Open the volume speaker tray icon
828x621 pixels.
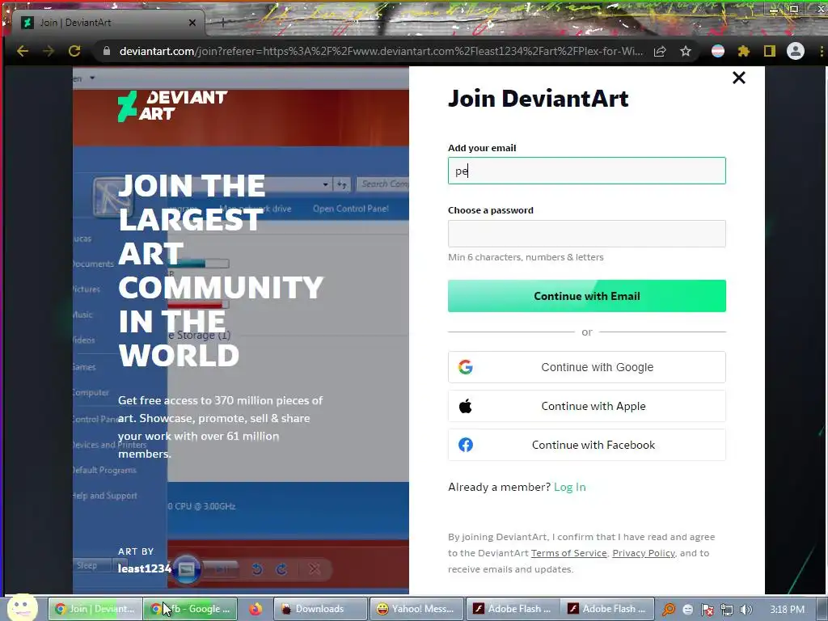[746, 610]
